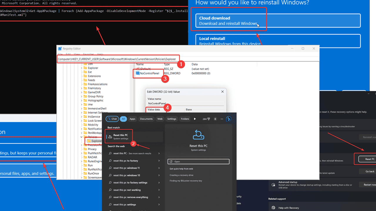This screenshot has height=211, width=376.
Task: Click the Advanced startup icon in Recovery settings
Action: (273, 185)
